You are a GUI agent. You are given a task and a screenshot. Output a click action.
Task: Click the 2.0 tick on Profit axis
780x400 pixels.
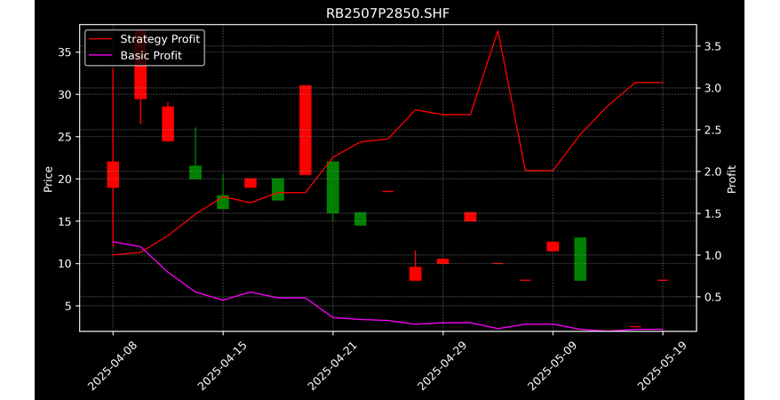coord(712,172)
